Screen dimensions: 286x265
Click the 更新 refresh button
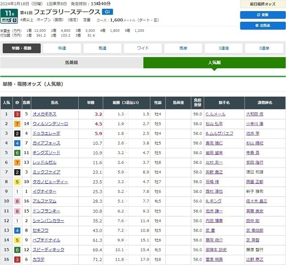[x=262, y=15]
